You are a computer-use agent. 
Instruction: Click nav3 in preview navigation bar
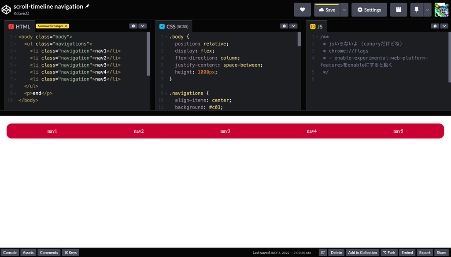tap(225, 131)
